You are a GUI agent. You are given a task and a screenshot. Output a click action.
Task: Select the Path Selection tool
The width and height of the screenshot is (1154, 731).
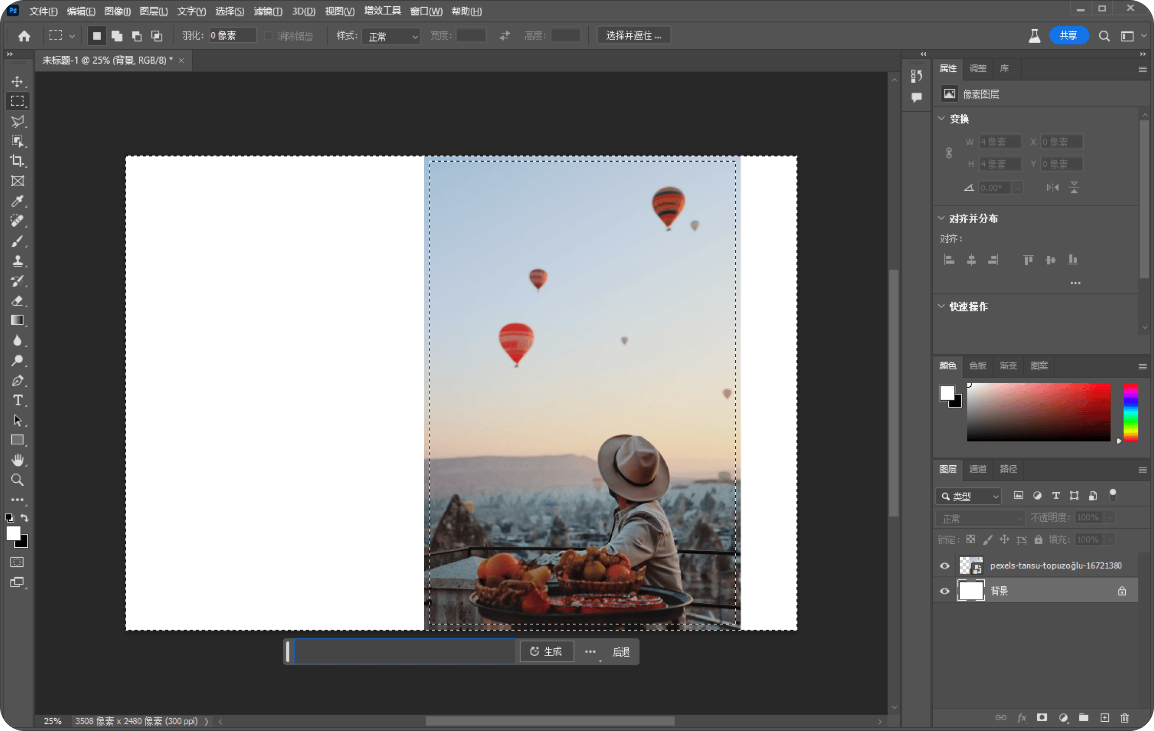click(x=17, y=420)
